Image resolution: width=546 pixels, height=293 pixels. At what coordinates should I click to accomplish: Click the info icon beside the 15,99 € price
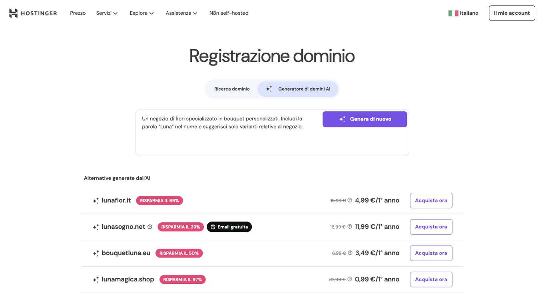pyautogui.click(x=350, y=200)
